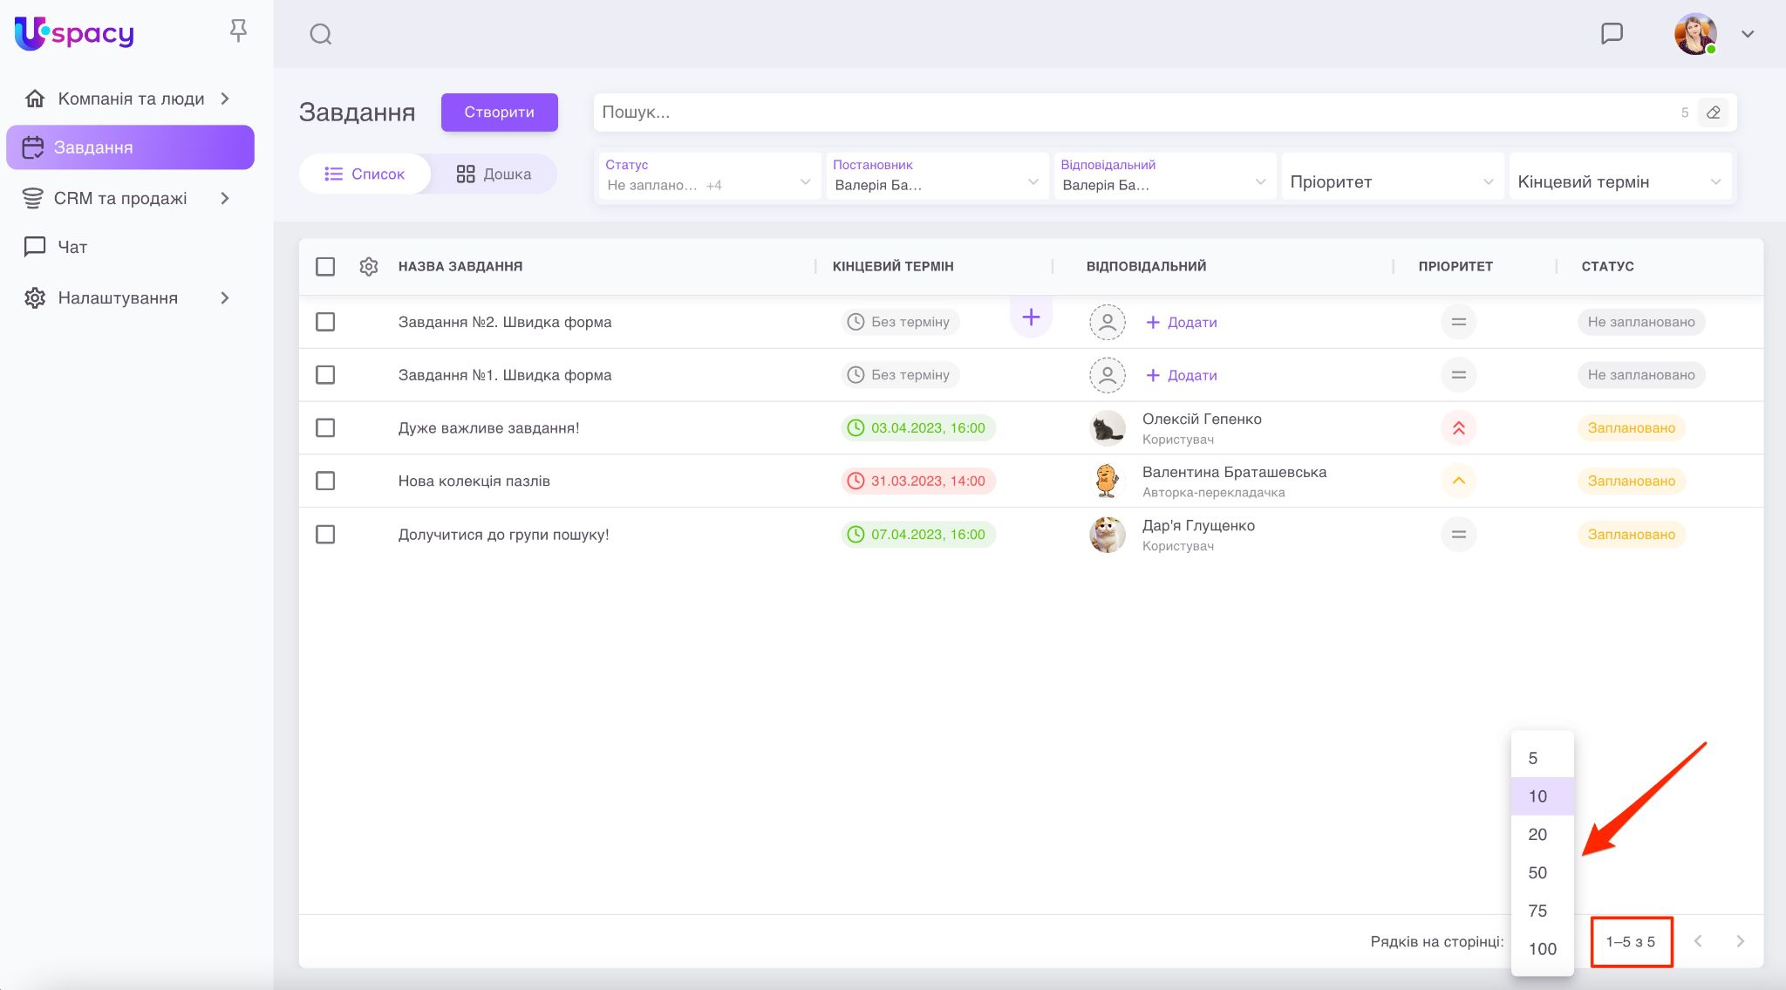The image size is (1786, 990).
Task: Clear filters with the eraser icon
Action: pos(1713,113)
